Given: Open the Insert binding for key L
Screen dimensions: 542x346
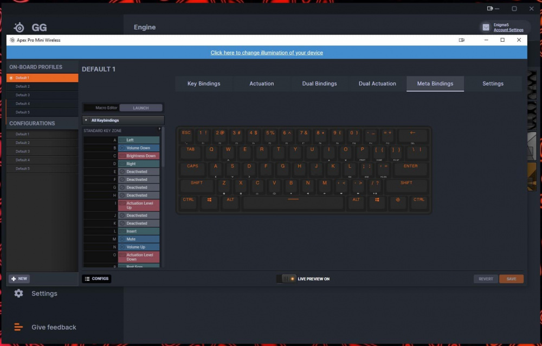Looking at the screenshot, I should [x=139, y=231].
